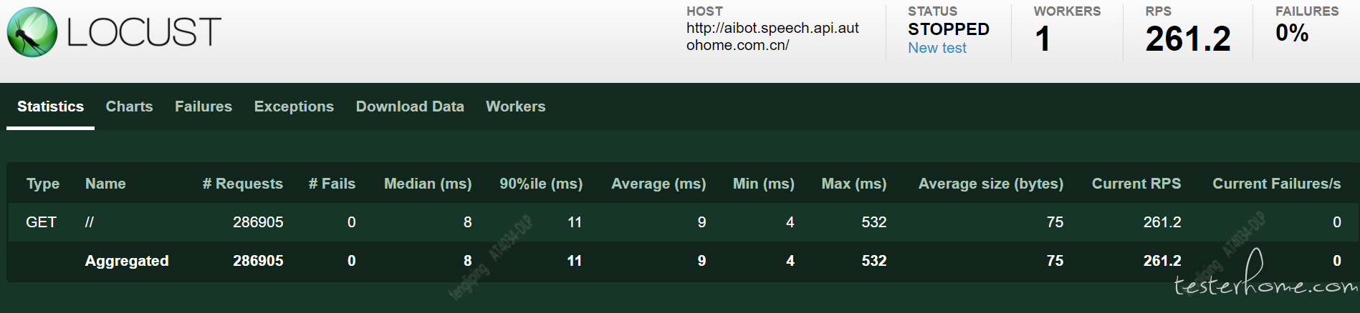Click the Locust green insect logo icon
This screenshot has width=1360, height=313.
(32, 32)
